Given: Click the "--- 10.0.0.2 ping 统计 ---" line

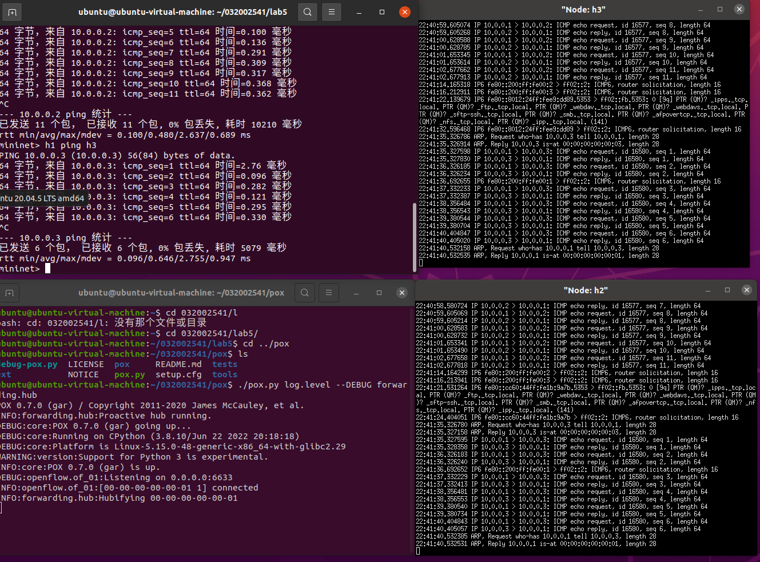Looking at the screenshot, I should coord(66,114).
